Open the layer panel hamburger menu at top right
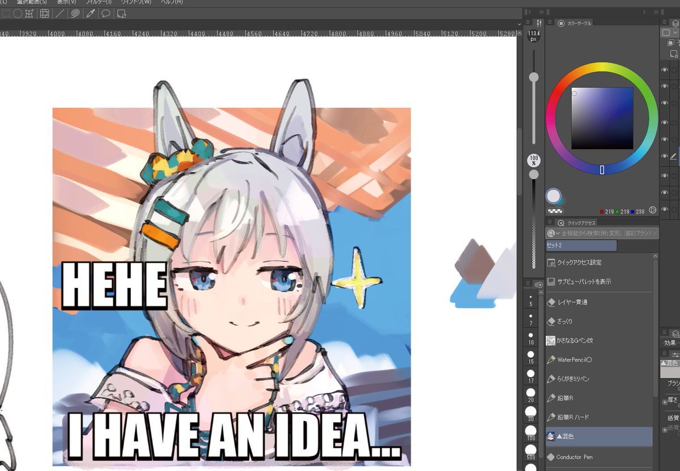680x471 pixels. click(665, 23)
